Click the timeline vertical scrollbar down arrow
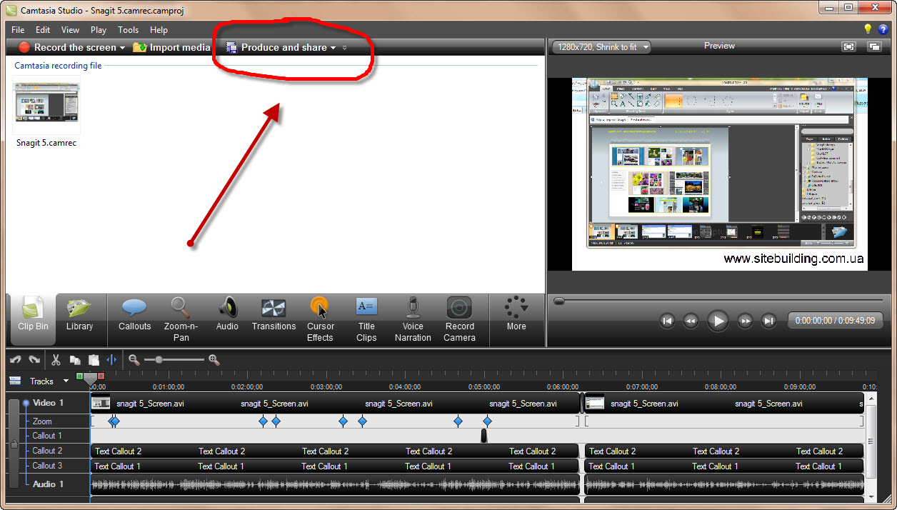897x510 pixels. point(870,496)
